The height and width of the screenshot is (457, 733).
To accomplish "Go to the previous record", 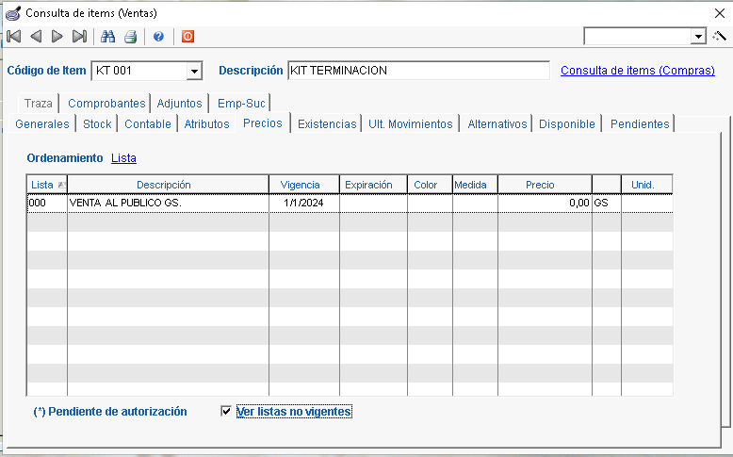I will click(x=36, y=37).
